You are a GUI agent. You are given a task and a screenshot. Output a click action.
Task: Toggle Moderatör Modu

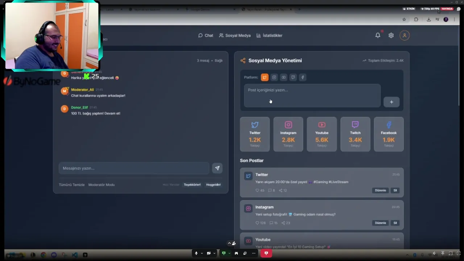[x=101, y=185]
